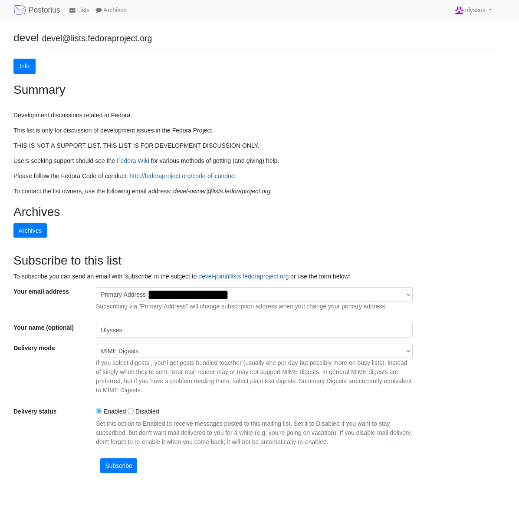
Task: Click the Postorius envelope logo icon
Action: tap(20, 10)
